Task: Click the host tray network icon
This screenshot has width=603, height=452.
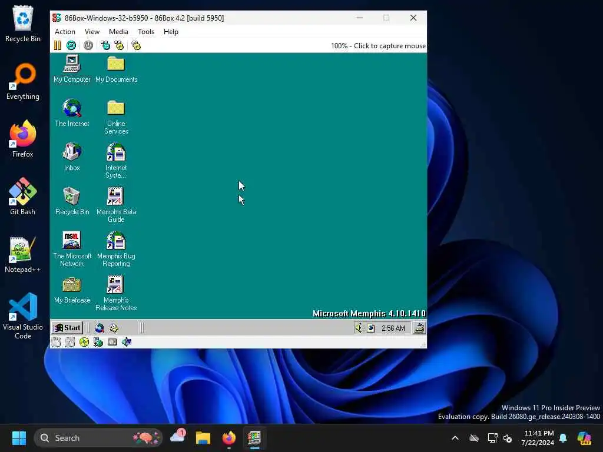Action: tap(492, 438)
